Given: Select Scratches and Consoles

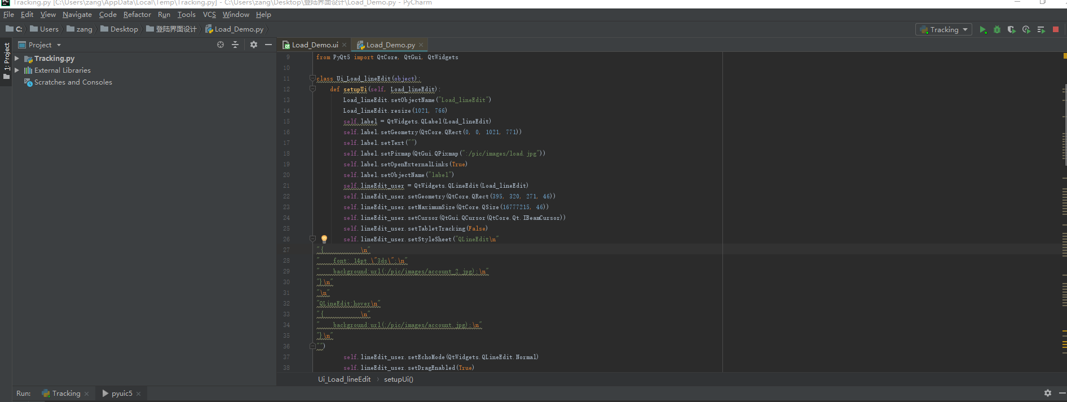Looking at the screenshot, I should tap(73, 82).
